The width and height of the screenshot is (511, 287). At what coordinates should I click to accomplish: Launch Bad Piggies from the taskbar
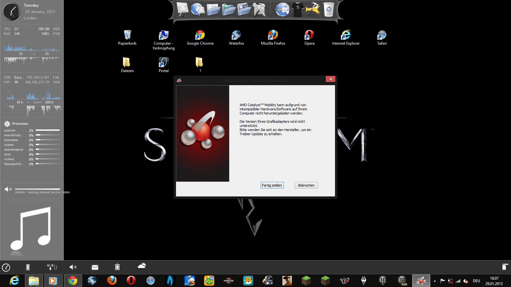[x=209, y=281]
